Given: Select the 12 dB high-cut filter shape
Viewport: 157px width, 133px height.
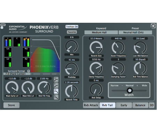Looking at the screenshot, I should tap(56, 91).
